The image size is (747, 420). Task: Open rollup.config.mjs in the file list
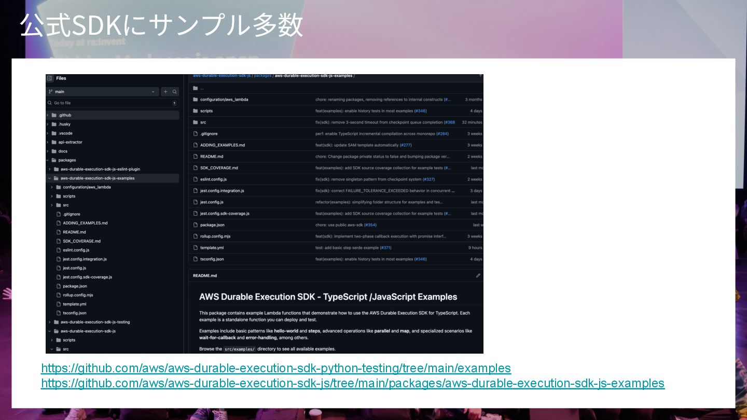(x=215, y=236)
